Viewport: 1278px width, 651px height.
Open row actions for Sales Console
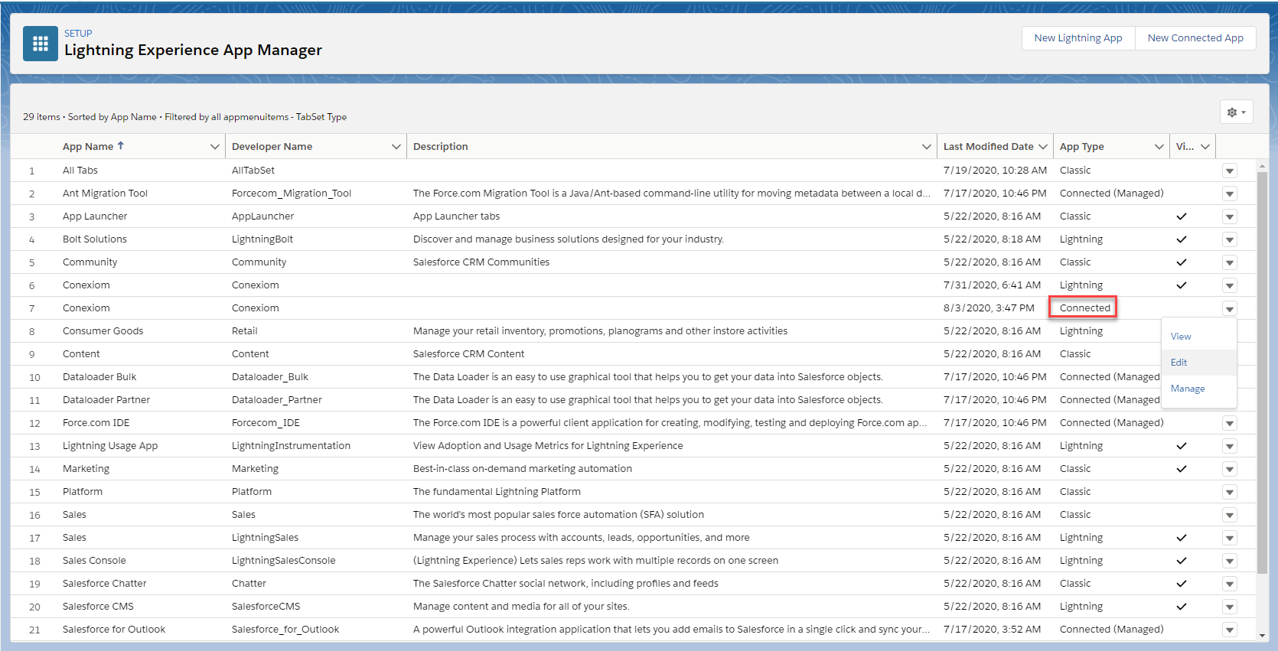pyautogui.click(x=1229, y=561)
